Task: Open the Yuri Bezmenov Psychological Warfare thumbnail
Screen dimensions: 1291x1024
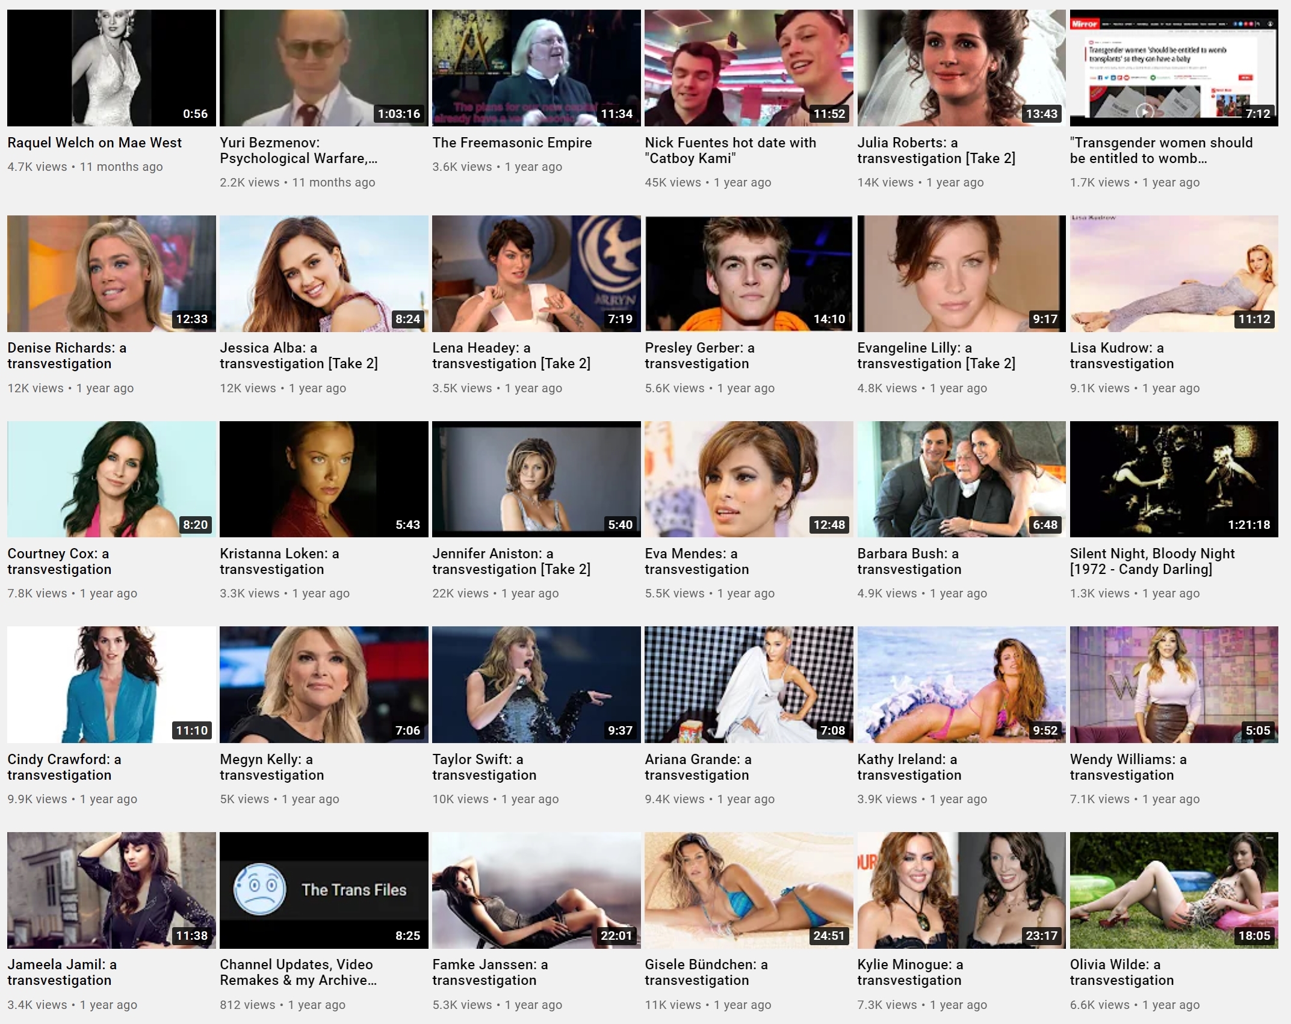Action: point(324,68)
